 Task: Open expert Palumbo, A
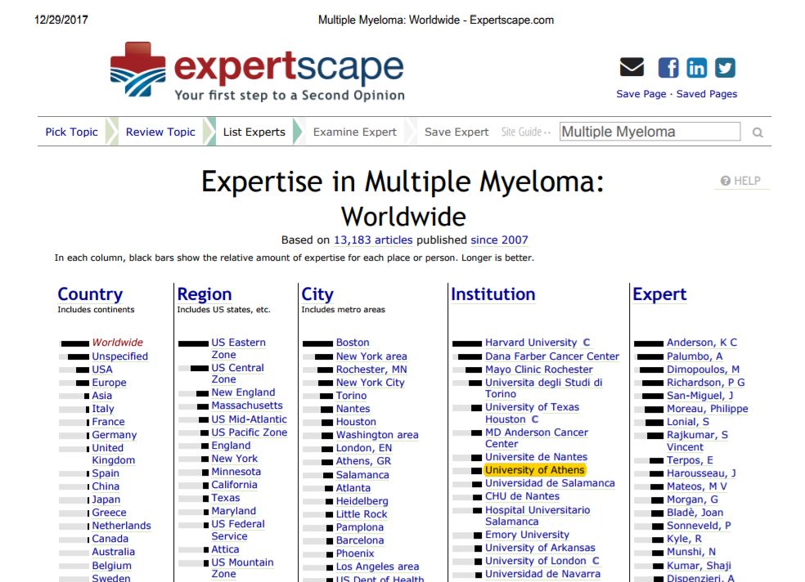[694, 356]
